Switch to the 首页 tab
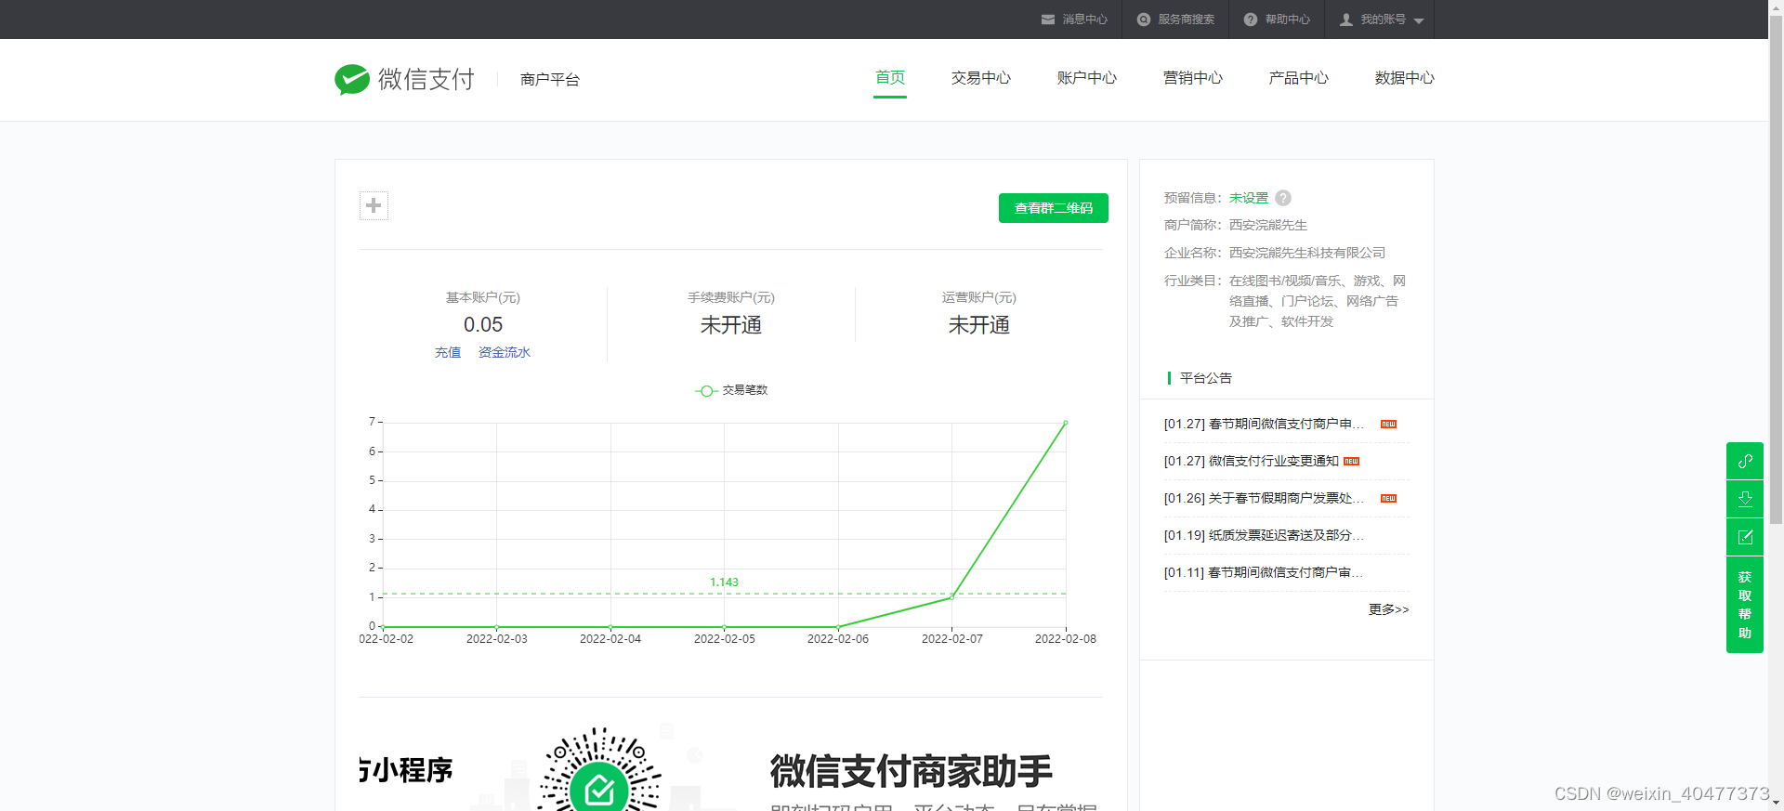Viewport: 1784px width, 811px height. pyautogui.click(x=890, y=78)
